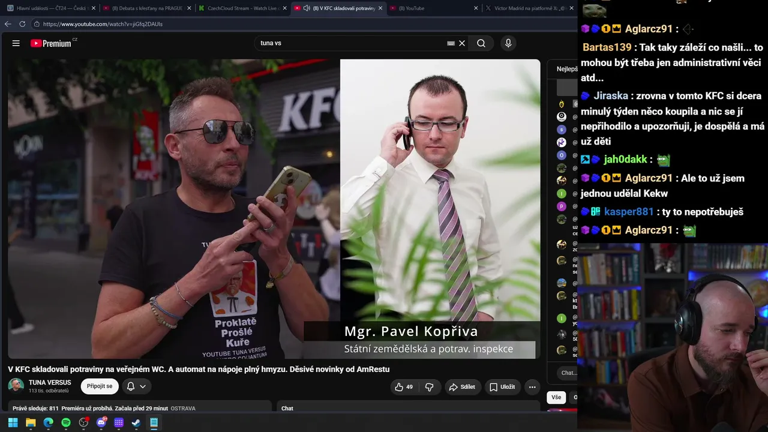Open Microsoft Edge from the taskbar
This screenshot has width=768, height=432.
[x=48, y=422]
